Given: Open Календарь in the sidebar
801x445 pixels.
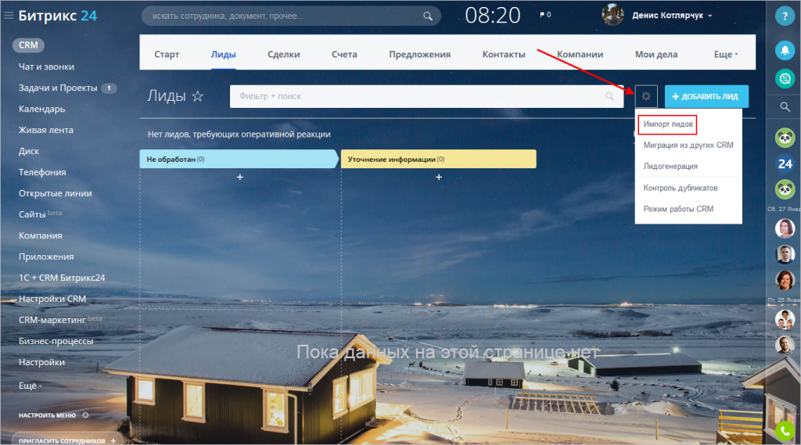Looking at the screenshot, I should 42,109.
